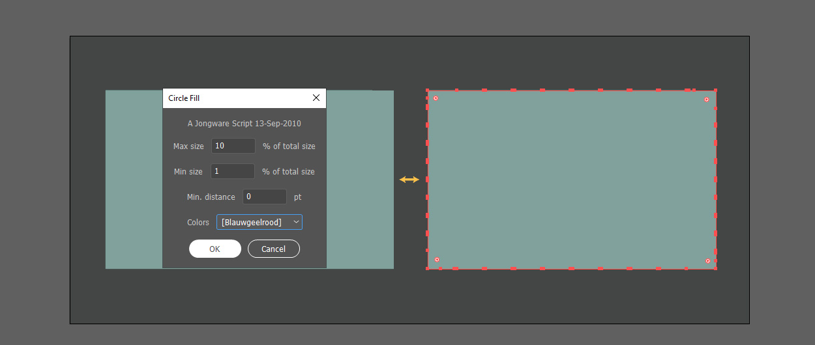Viewport: 815px width, 345px height.
Task: Click the Min size input field
Action: (x=233, y=171)
